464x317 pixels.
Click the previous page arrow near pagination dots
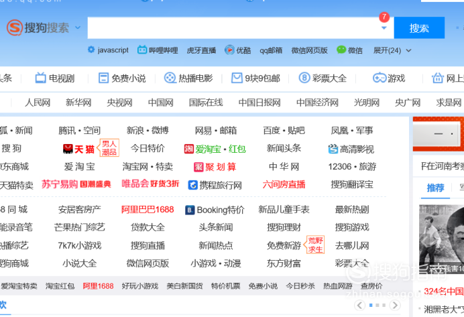coord(359,305)
